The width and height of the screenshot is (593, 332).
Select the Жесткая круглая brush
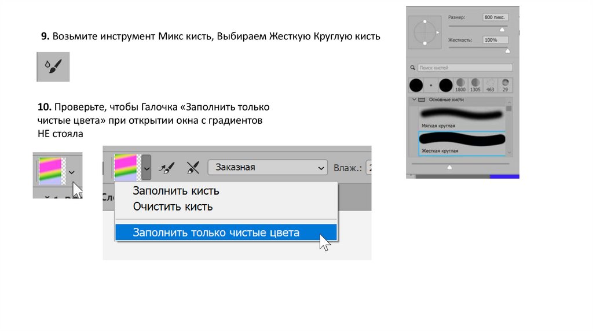(x=462, y=143)
